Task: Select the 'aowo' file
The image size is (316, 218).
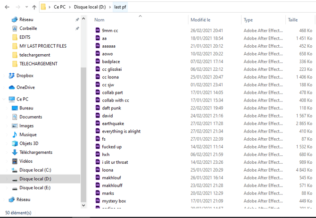Action: pyautogui.click(x=108, y=54)
